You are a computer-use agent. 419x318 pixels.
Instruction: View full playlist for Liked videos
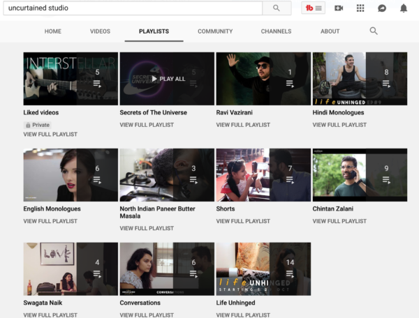tap(50, 134)
